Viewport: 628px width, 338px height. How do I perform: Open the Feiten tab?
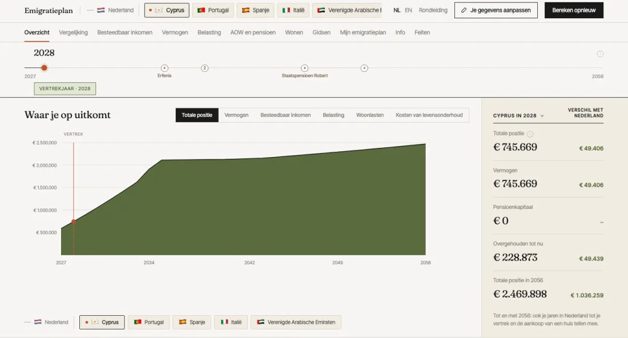(422, 33)
